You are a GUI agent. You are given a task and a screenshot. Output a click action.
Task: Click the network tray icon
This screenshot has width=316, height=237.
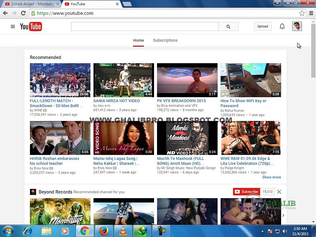pyautogui.click(x=277, y=231)
